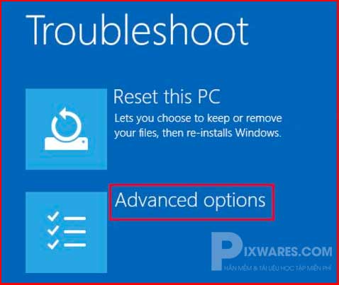Select the circular arrow in the reset icon

pyautogui.click(x=67, y=124)
